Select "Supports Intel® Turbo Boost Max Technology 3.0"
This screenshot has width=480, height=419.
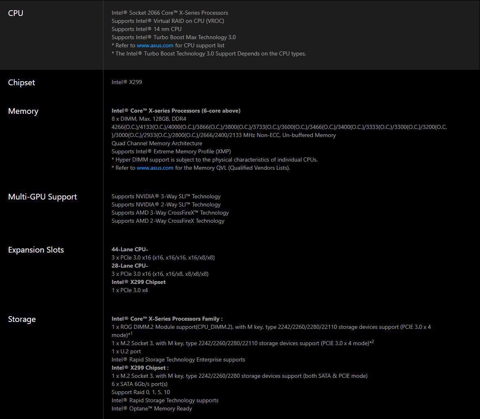pyautogui.click(x=174, y=37)
